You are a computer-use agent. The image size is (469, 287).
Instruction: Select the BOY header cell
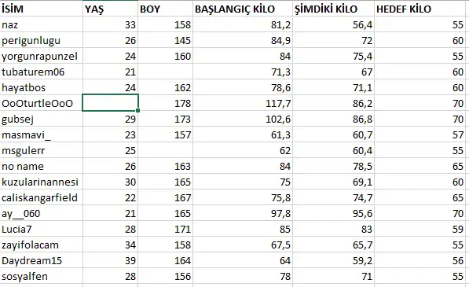(x=166, y=9)
